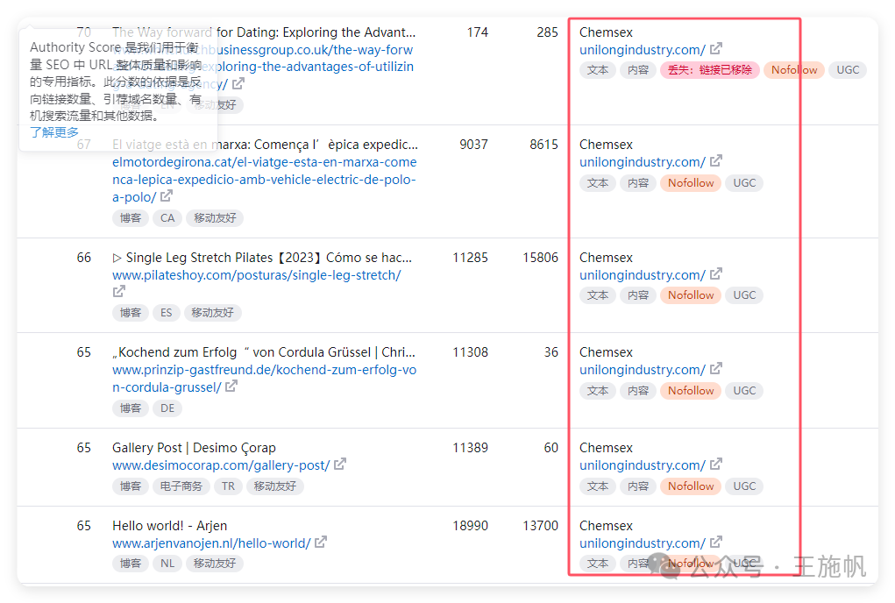The height and width of the screenshot is (603, 895).
Task: Click Chemsex anchor text in arjenvanojen row
Action: (x=606, y=525)
